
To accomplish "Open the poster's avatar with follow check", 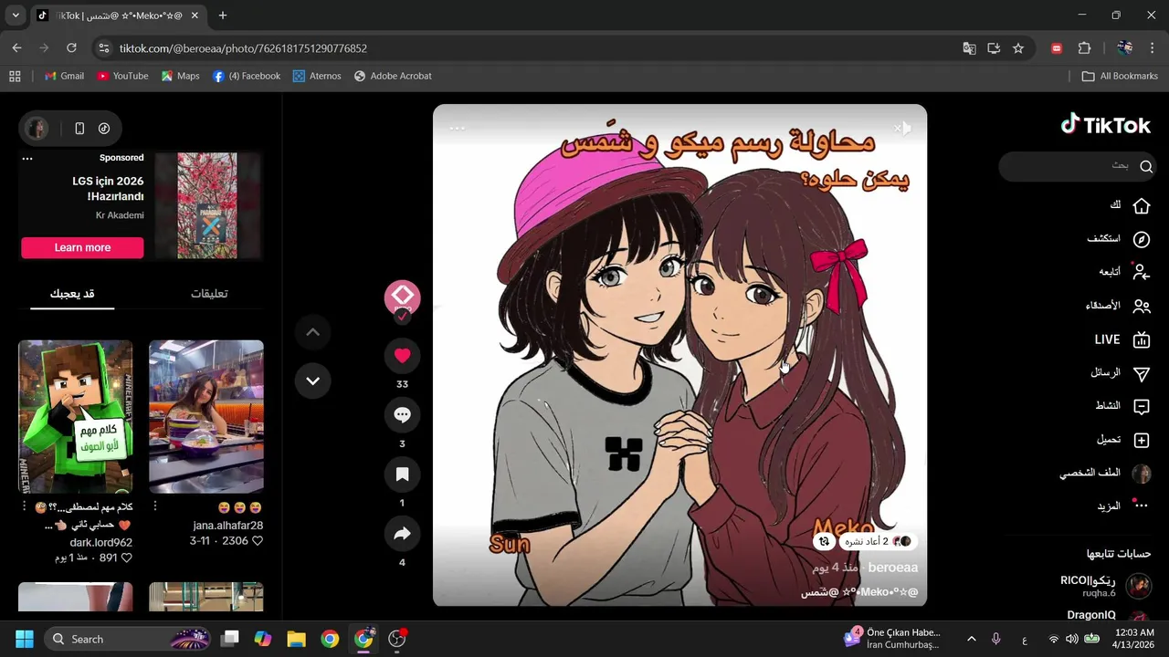I will click(402, 297).
